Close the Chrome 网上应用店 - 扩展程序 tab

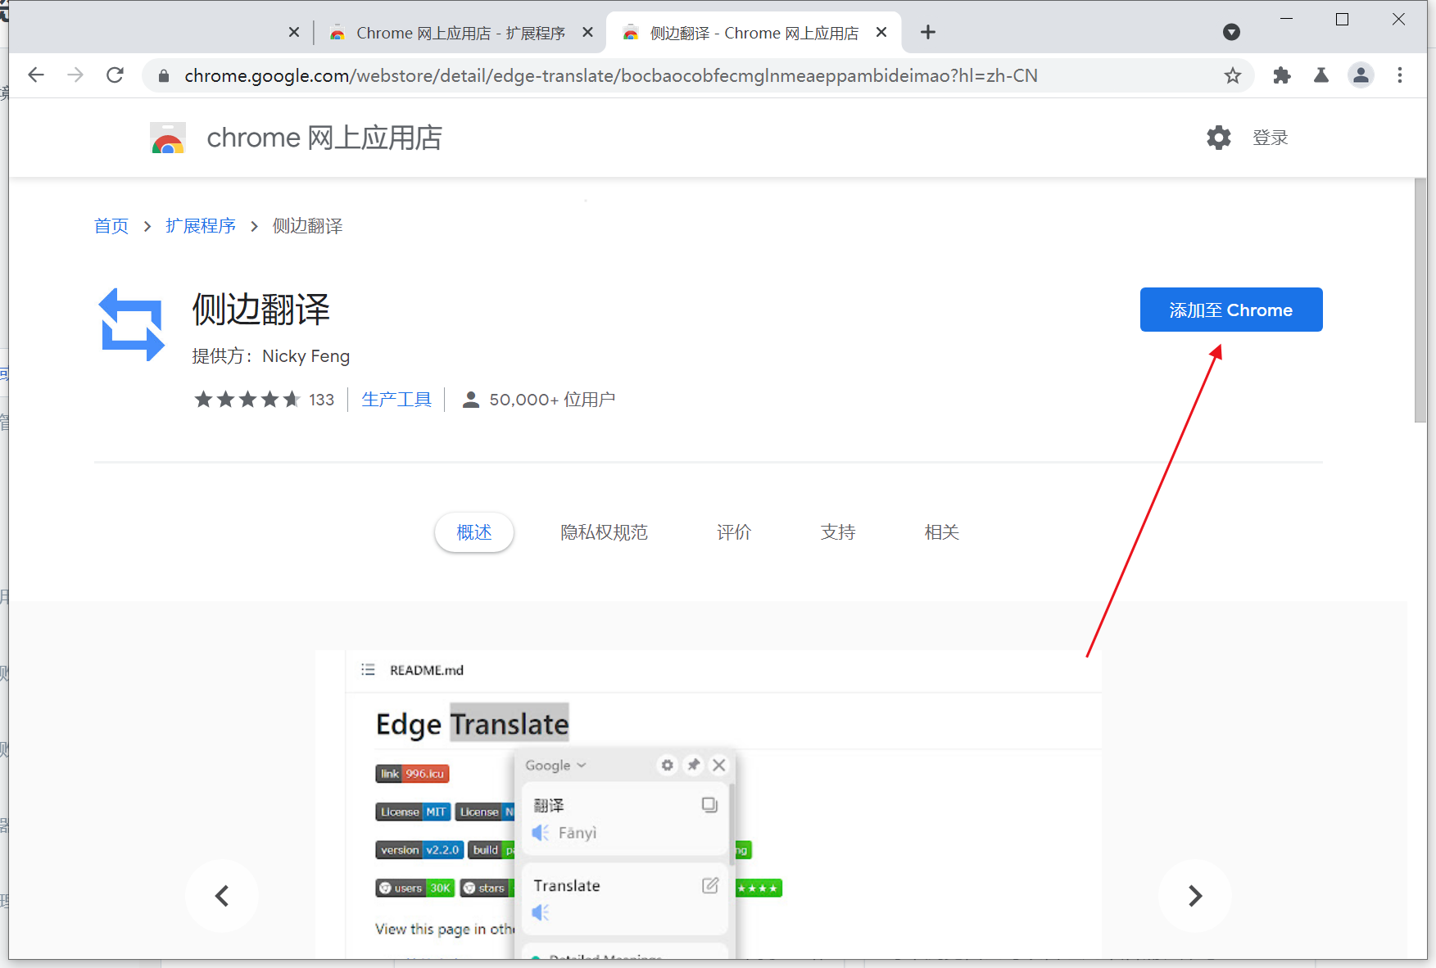point(587,33)
